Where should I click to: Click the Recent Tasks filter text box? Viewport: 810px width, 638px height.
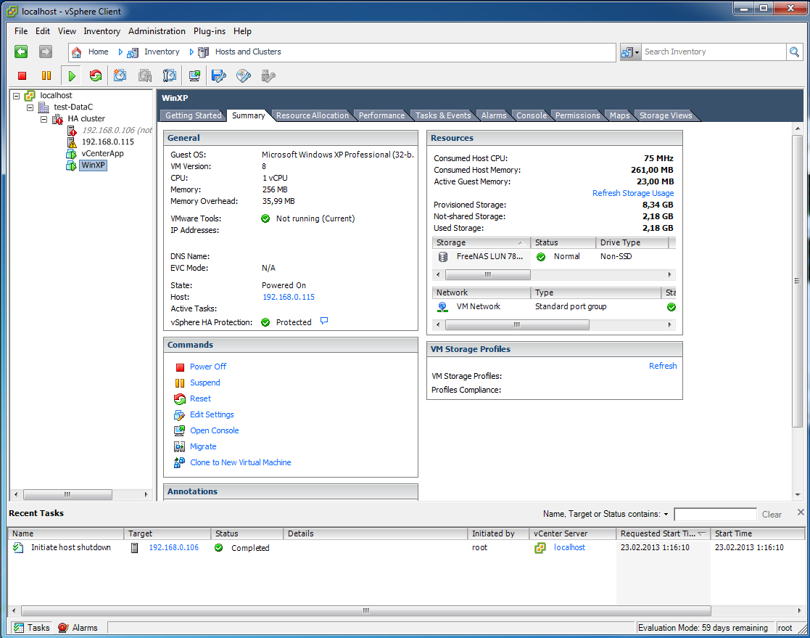click(716, 515)
